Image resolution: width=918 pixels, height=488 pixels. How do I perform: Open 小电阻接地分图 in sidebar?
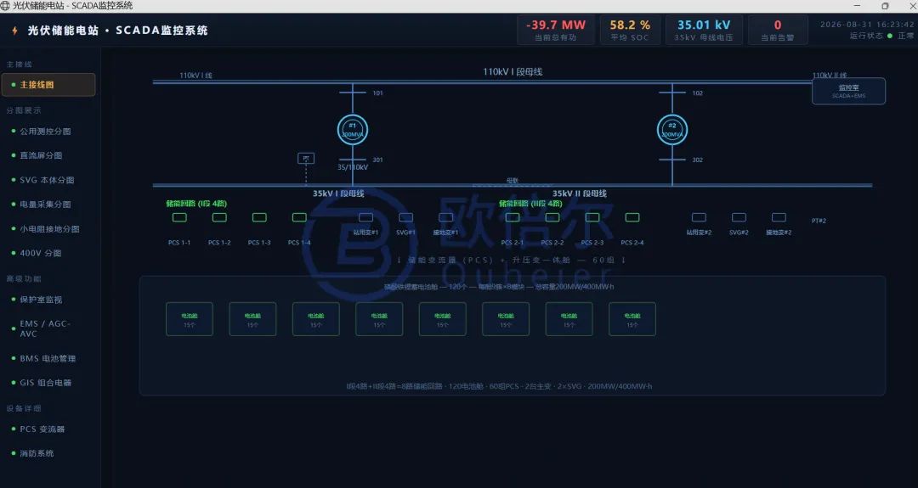(48, 229)
